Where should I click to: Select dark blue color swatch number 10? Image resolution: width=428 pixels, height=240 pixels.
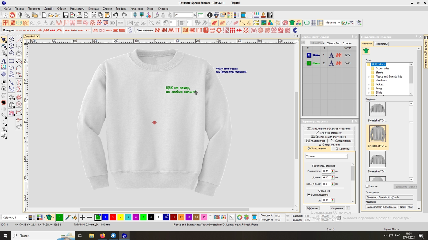coord(166,217)
